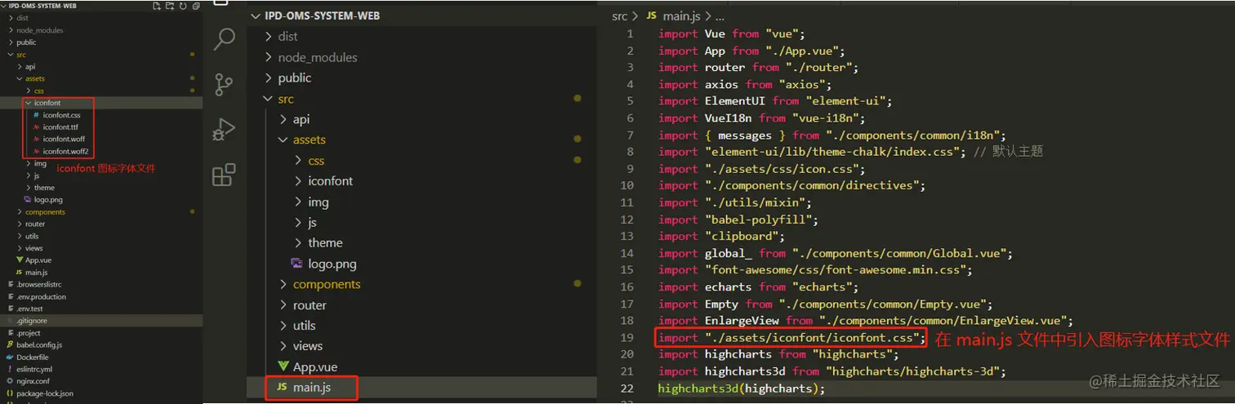Click the highcharts3d(highcharts) code line

click(x=742, y=388)
